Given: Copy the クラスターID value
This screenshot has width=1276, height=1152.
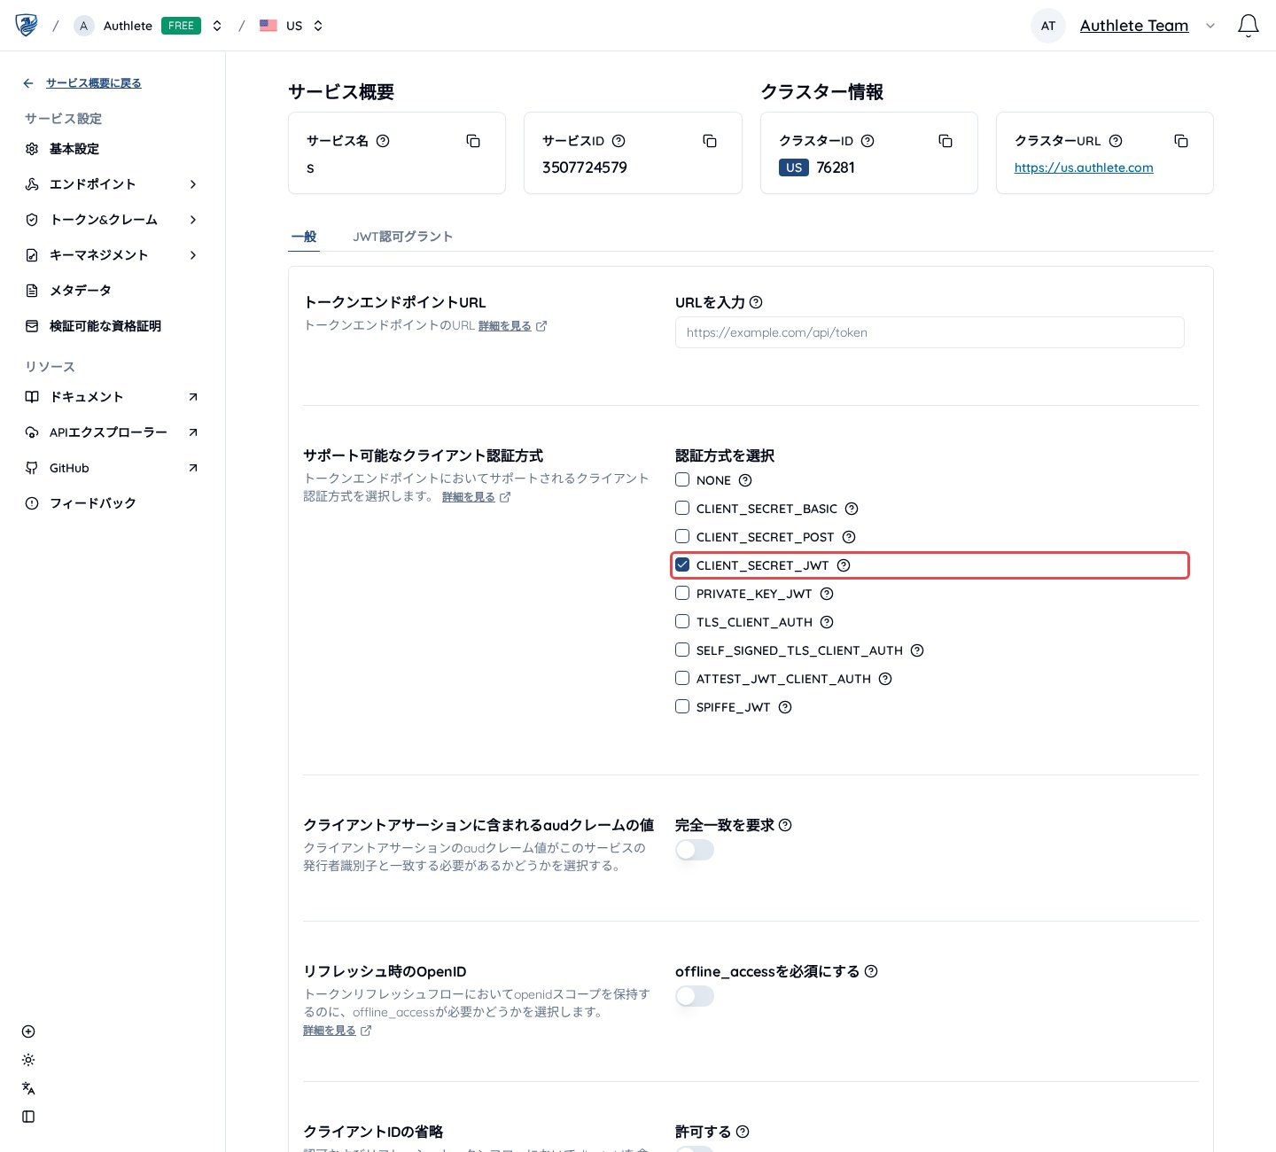Looking at the screenshot, I should click(945, 141).
